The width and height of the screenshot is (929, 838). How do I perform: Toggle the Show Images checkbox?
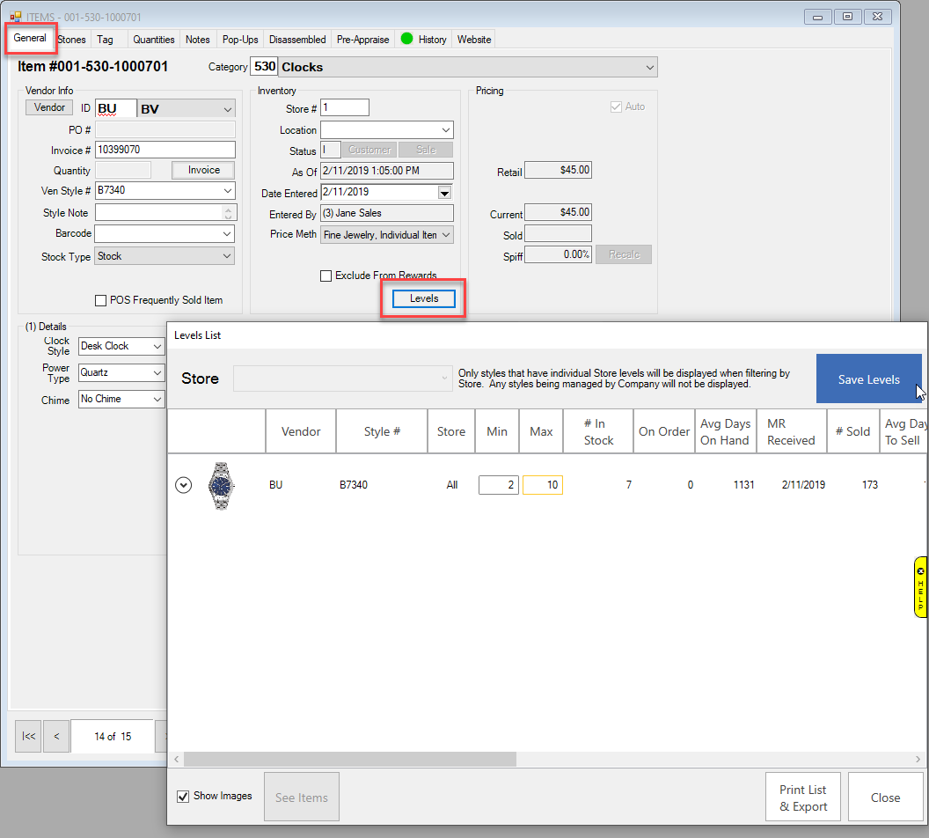183,797
